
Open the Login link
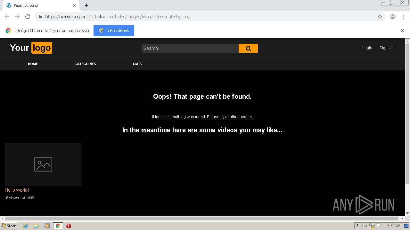point(367,48)
